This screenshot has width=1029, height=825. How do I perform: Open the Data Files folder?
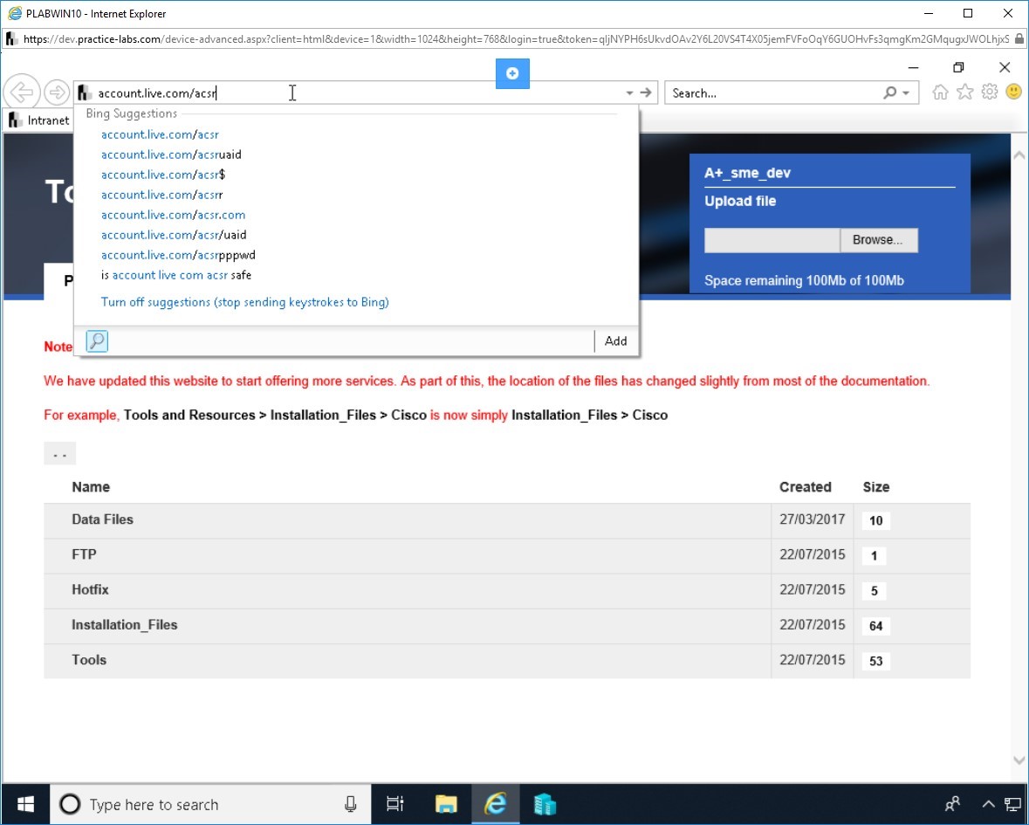coord(102,519)
